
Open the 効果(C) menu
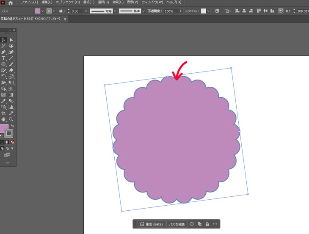[118, 3]
